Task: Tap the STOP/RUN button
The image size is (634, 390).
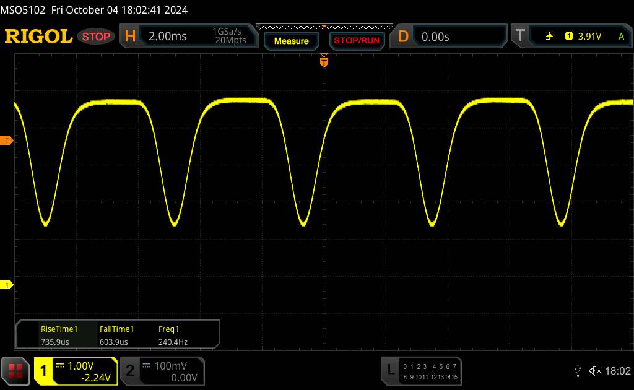Action: pyautogui.click(x=357, y=41)
